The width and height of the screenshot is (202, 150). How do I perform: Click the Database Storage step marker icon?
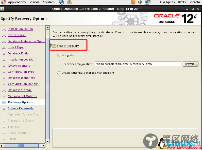[4, 90]
